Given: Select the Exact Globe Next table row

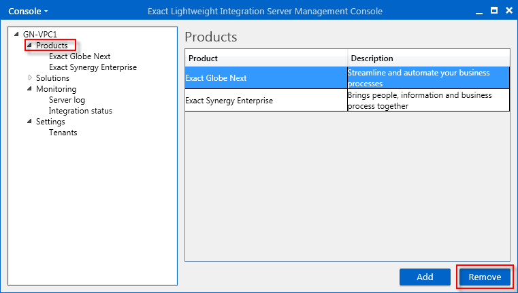Looking at the screenshot, I should pyautogui.click(x=347, y=78).
